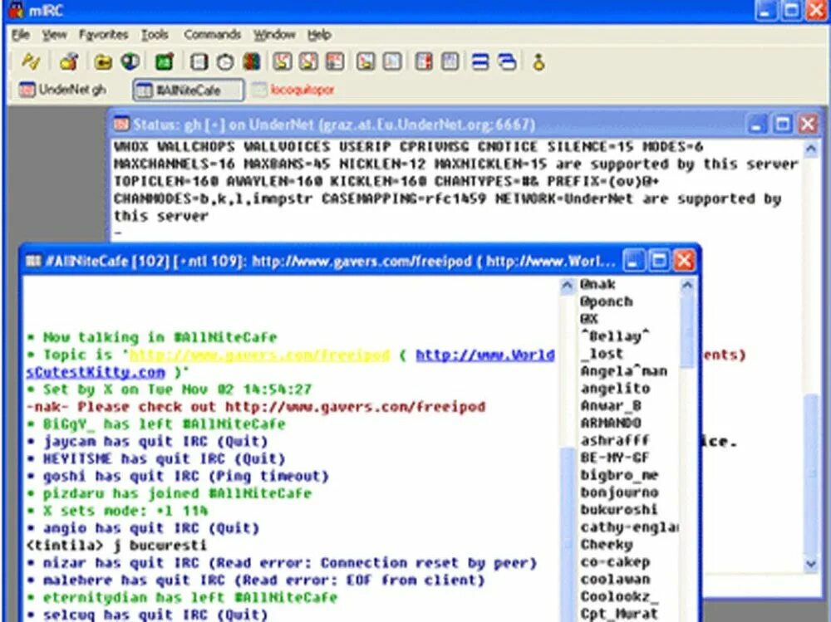This screenshot has height=622, width=831.
Task: Click scroll-down arrow of Status window scrollbar
Action: [x=810, y=564]
